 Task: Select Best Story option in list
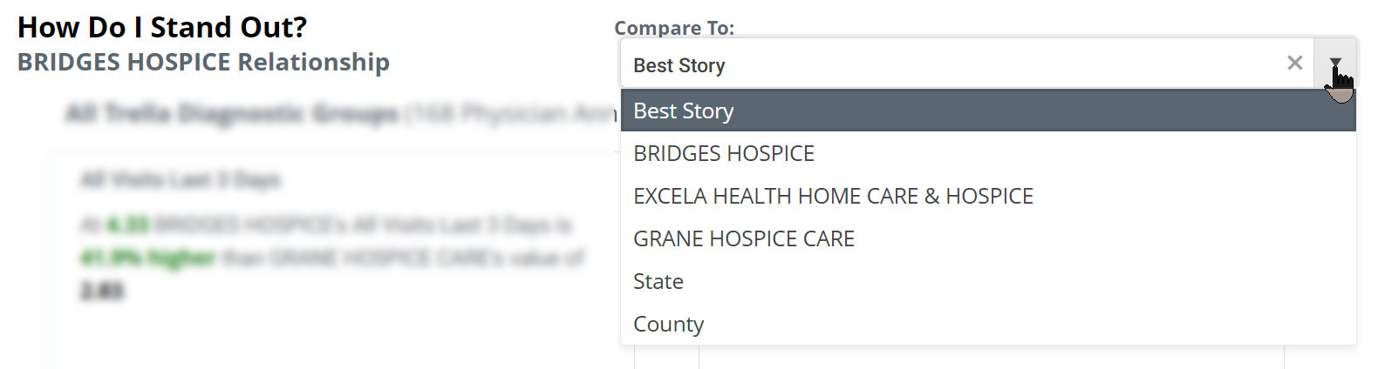pos(988,111)
